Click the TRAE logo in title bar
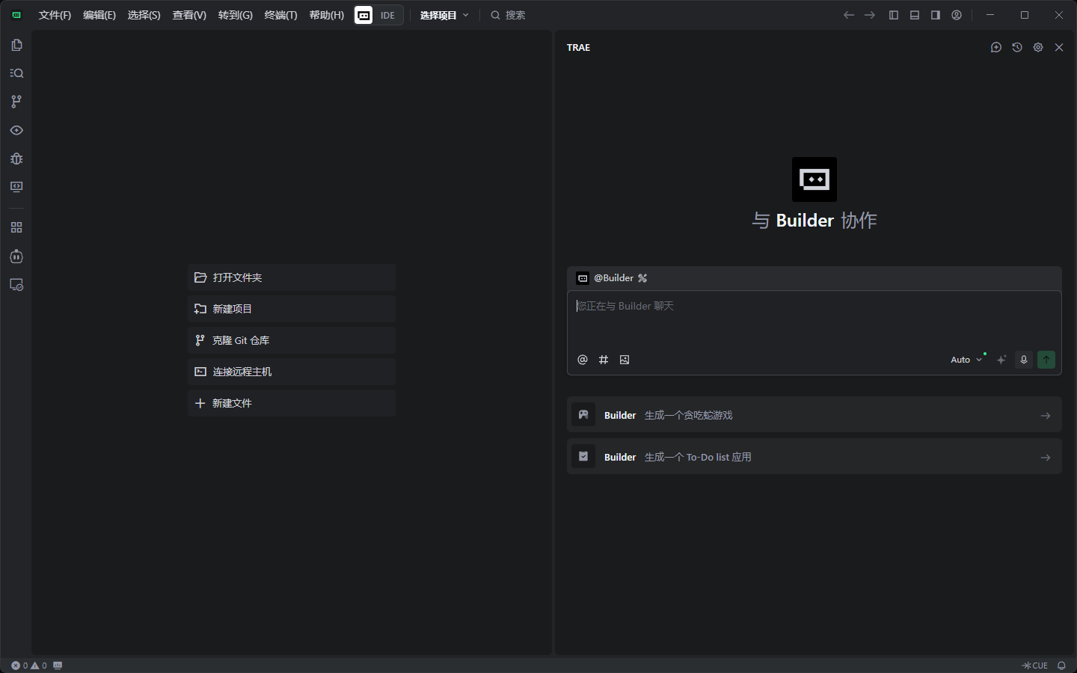 point(16,15)
